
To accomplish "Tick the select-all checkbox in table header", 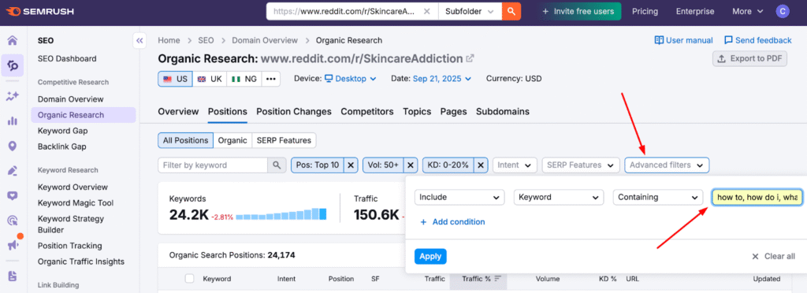I will tap(189, 279).
